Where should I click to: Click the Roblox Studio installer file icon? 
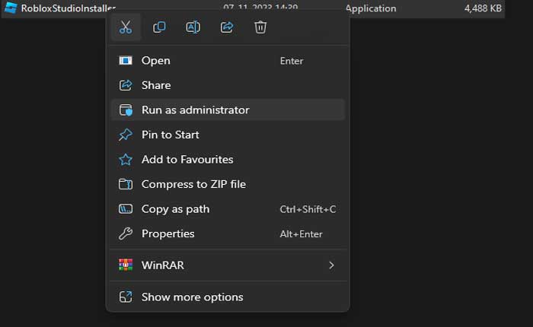click(10, 8)
